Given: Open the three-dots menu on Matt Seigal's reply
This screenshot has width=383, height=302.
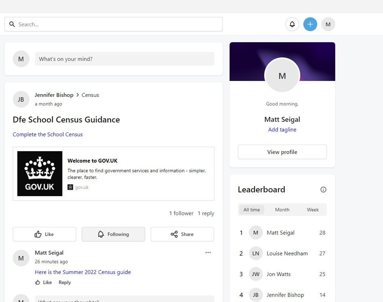Looking at the screenshot, I should click(x=208, y=253).
